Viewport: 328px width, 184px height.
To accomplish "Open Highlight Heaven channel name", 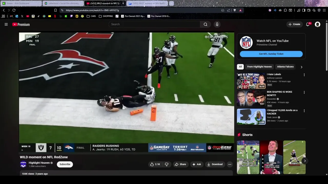I will [x=39, y=163].
